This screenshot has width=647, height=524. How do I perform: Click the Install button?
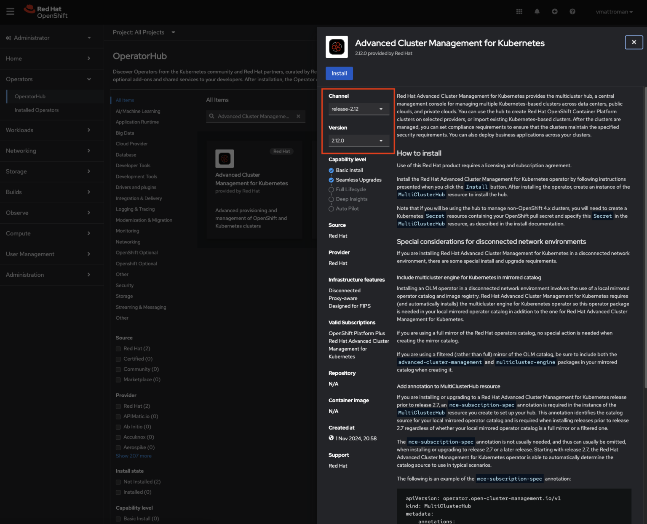339,73
